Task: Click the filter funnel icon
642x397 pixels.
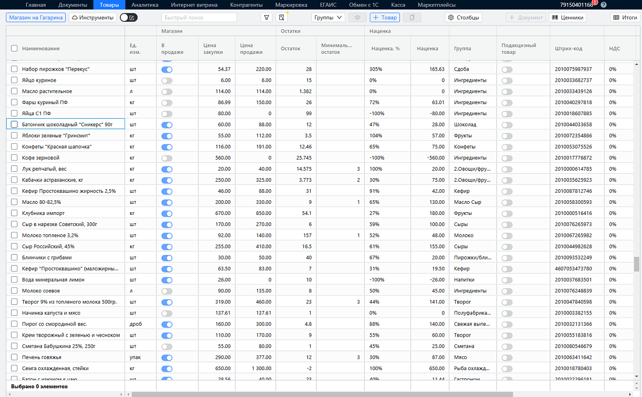Action: click(x=266, y=18)
